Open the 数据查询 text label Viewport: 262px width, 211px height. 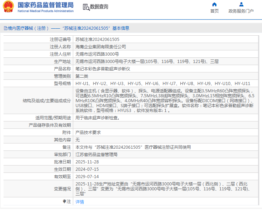pos(99,7)
